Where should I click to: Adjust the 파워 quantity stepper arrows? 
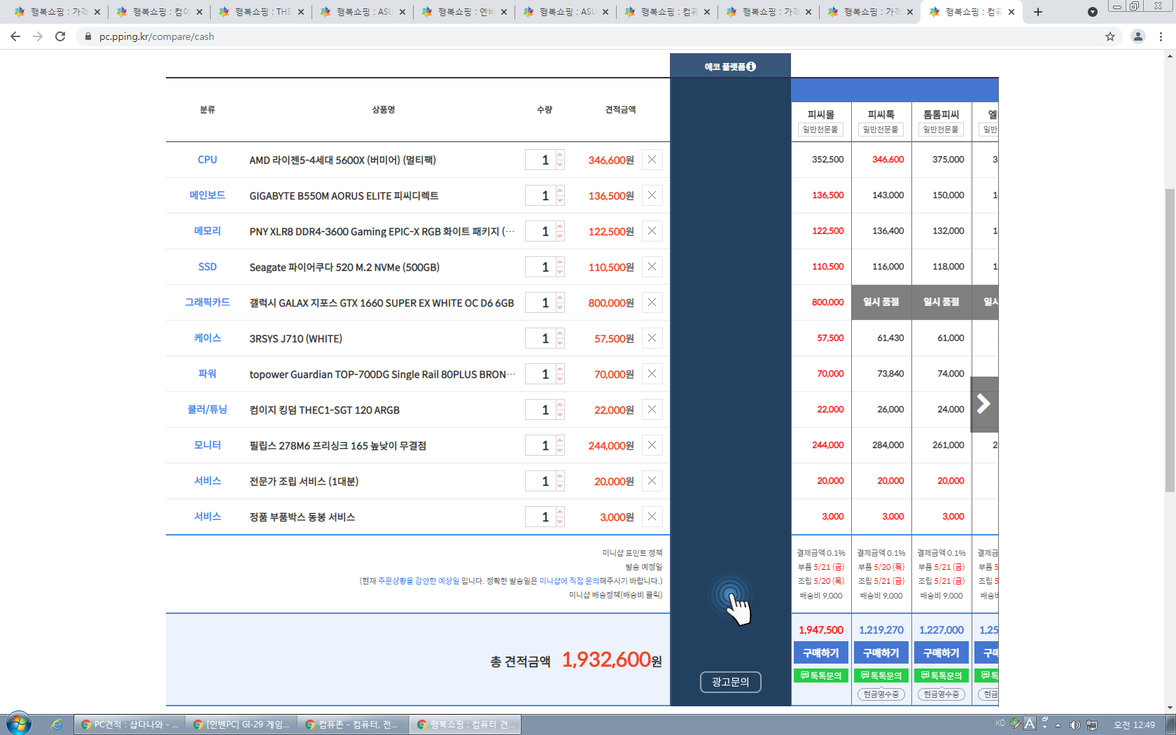(560, 374)
